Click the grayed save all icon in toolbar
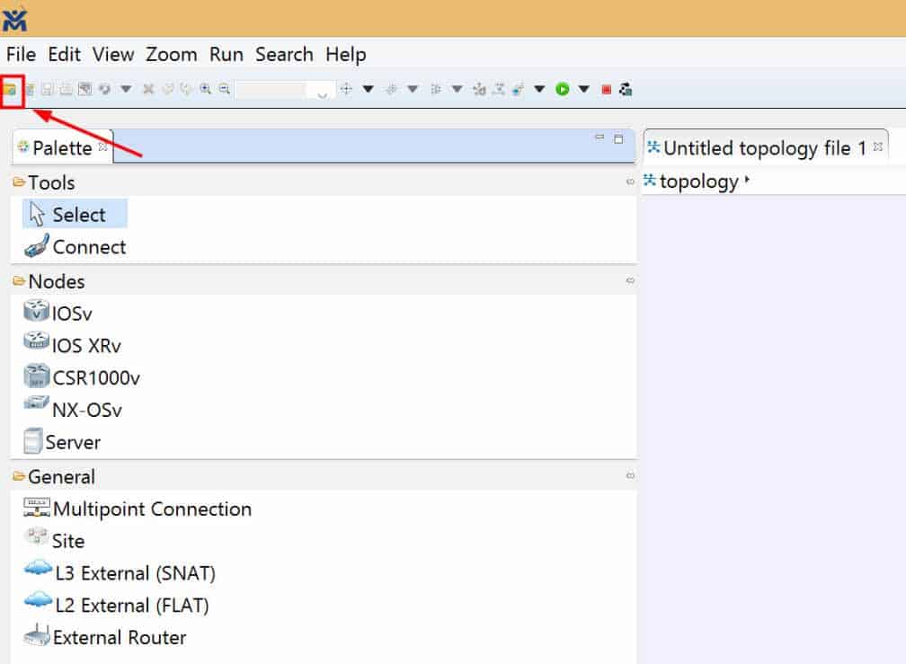This screenshot has height=664, width=906. 66,89
